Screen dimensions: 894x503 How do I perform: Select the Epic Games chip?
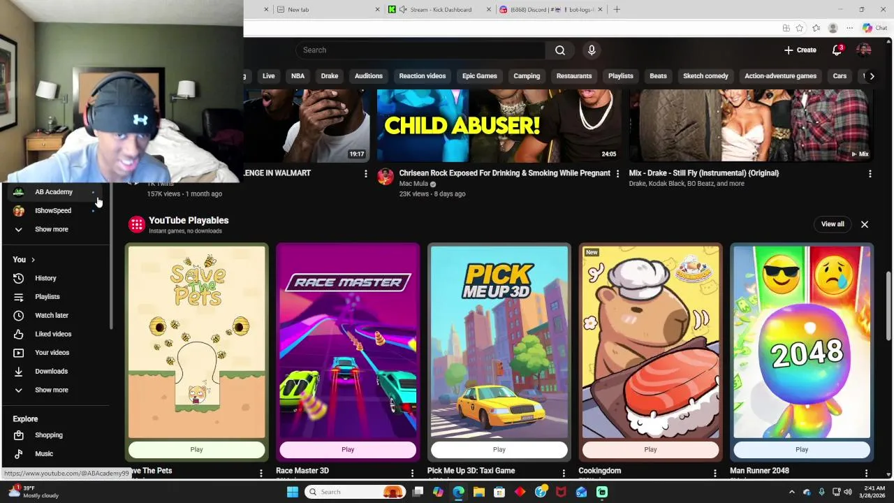(x=480, y=76)
